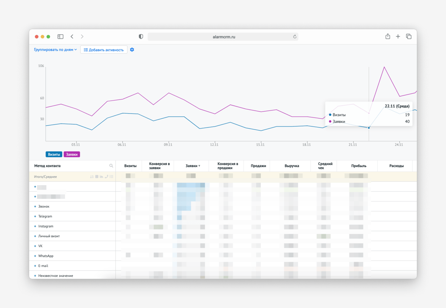
Task: Click the area chart icon in totals row
Action: point(102,177)
